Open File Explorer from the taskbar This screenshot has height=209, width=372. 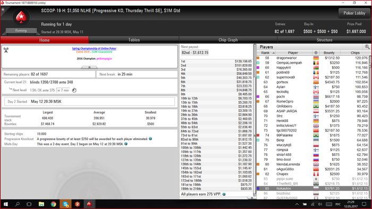pos(41,204)
